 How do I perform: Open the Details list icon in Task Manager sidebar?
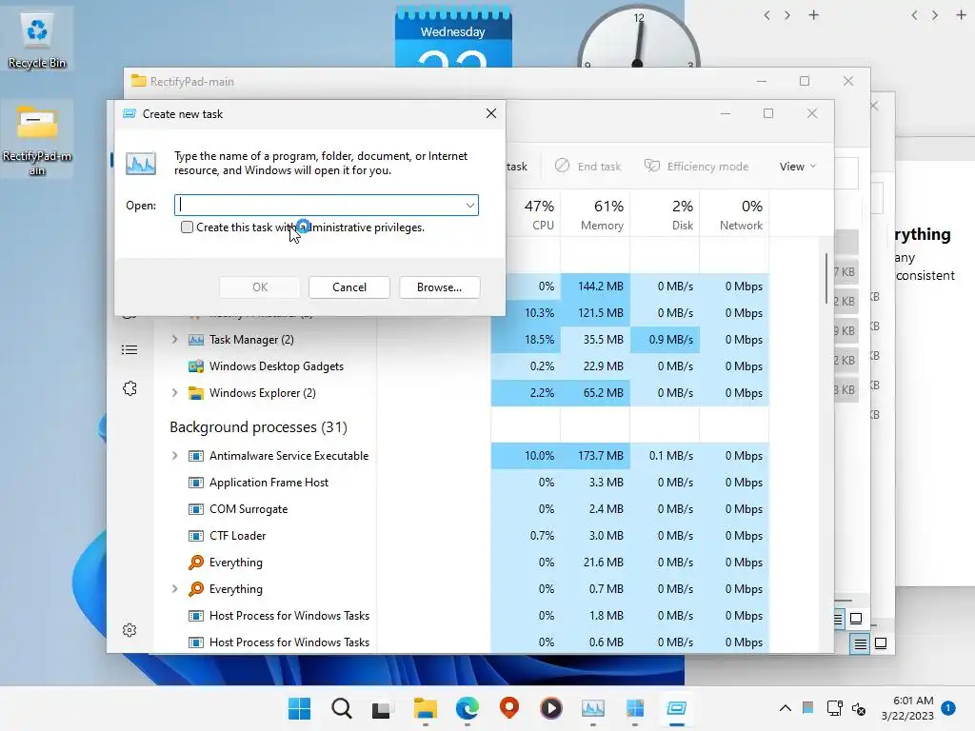[x=129, y=350]
